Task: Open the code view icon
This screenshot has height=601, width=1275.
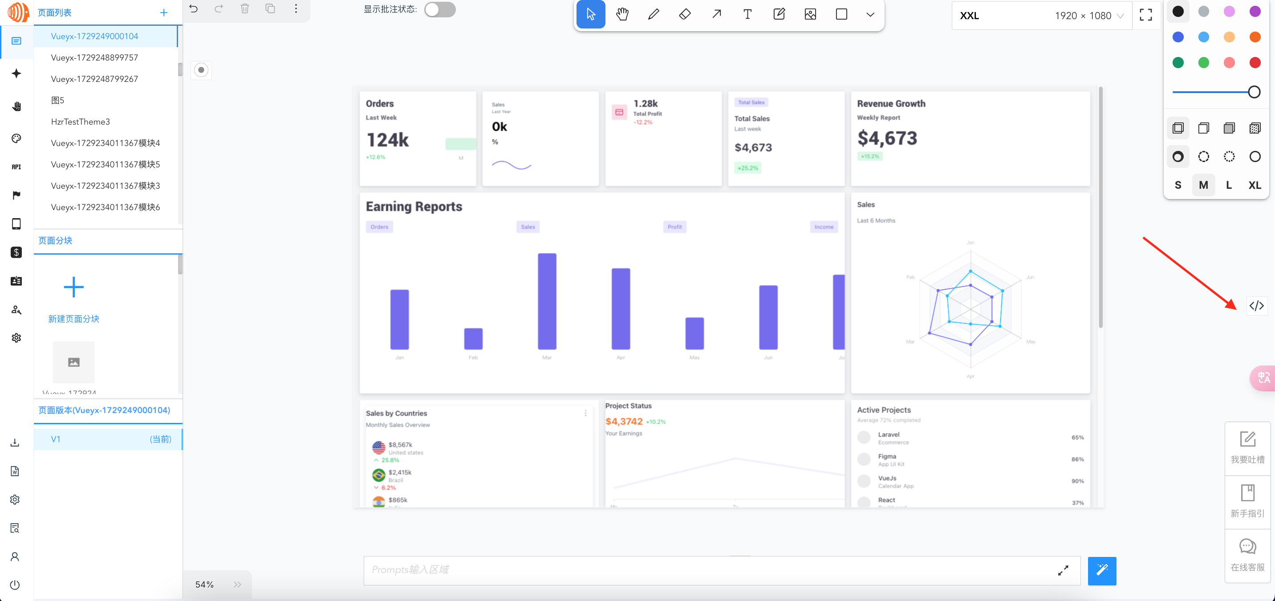Action: pos(1256,306)
